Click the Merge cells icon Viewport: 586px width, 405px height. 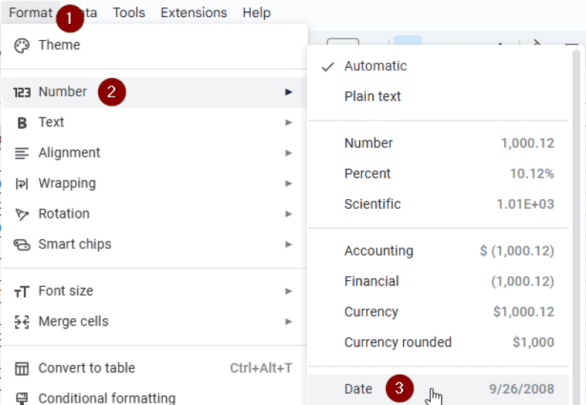22,322
